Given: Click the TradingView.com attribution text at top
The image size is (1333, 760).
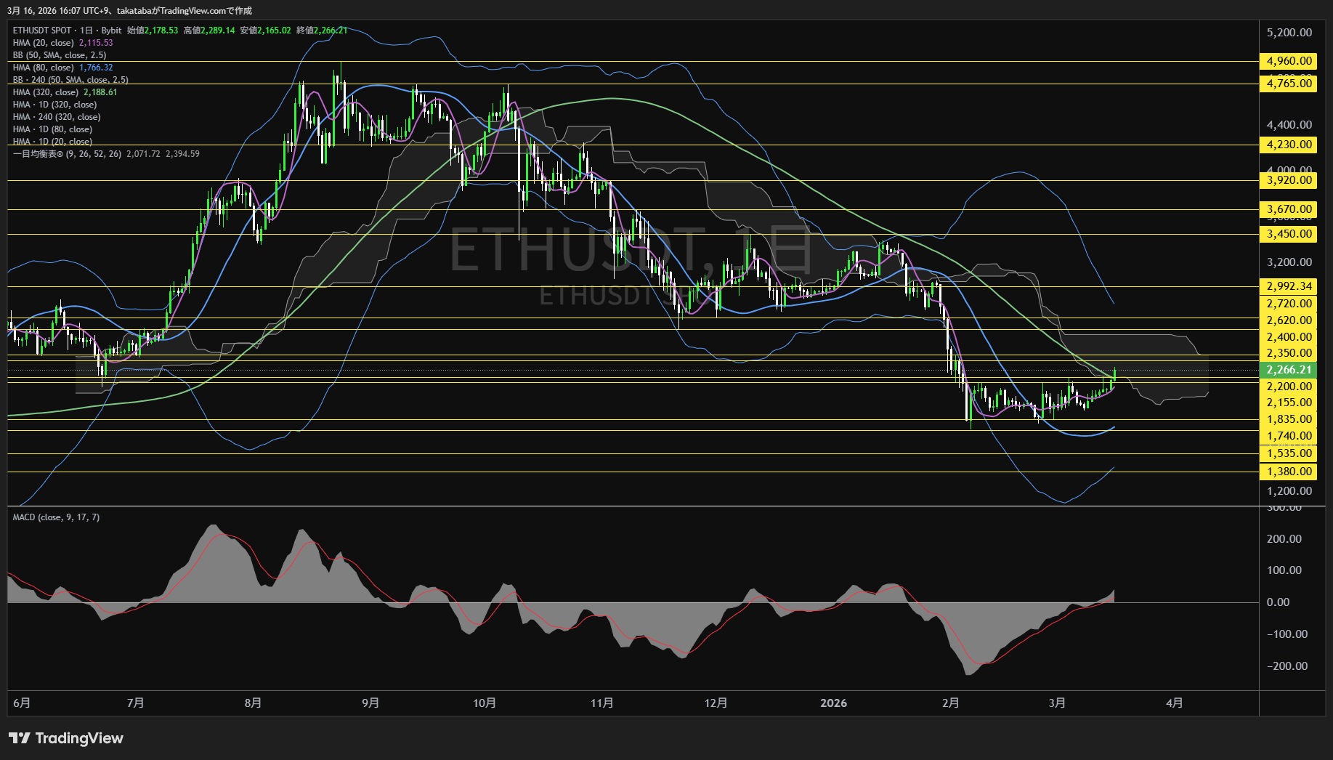Looking at the screenshot, I should click(x=206, y=11).
